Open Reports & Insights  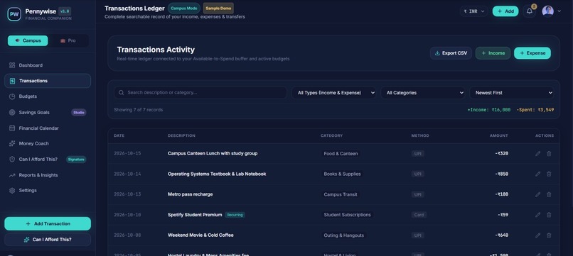[48, 175]
